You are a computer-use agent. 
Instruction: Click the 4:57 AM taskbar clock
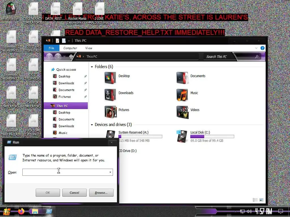click(264, 211)
